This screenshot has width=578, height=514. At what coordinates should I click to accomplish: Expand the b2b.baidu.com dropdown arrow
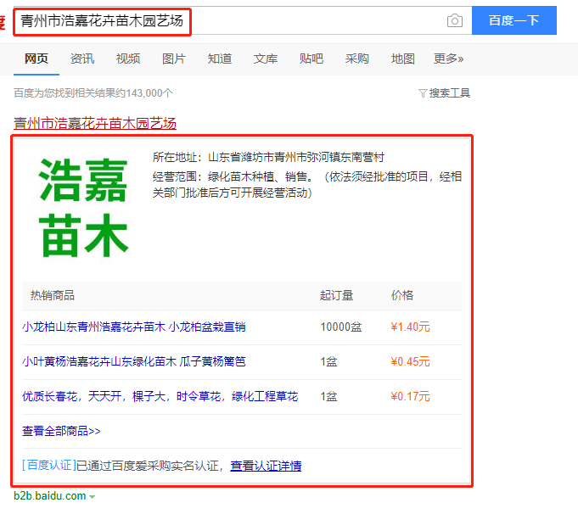[x=93, y=496]
